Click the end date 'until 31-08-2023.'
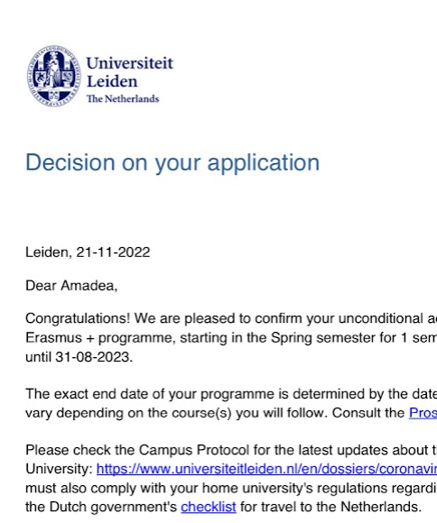Screen dimensions: 437x523 (x=79, y=357)
